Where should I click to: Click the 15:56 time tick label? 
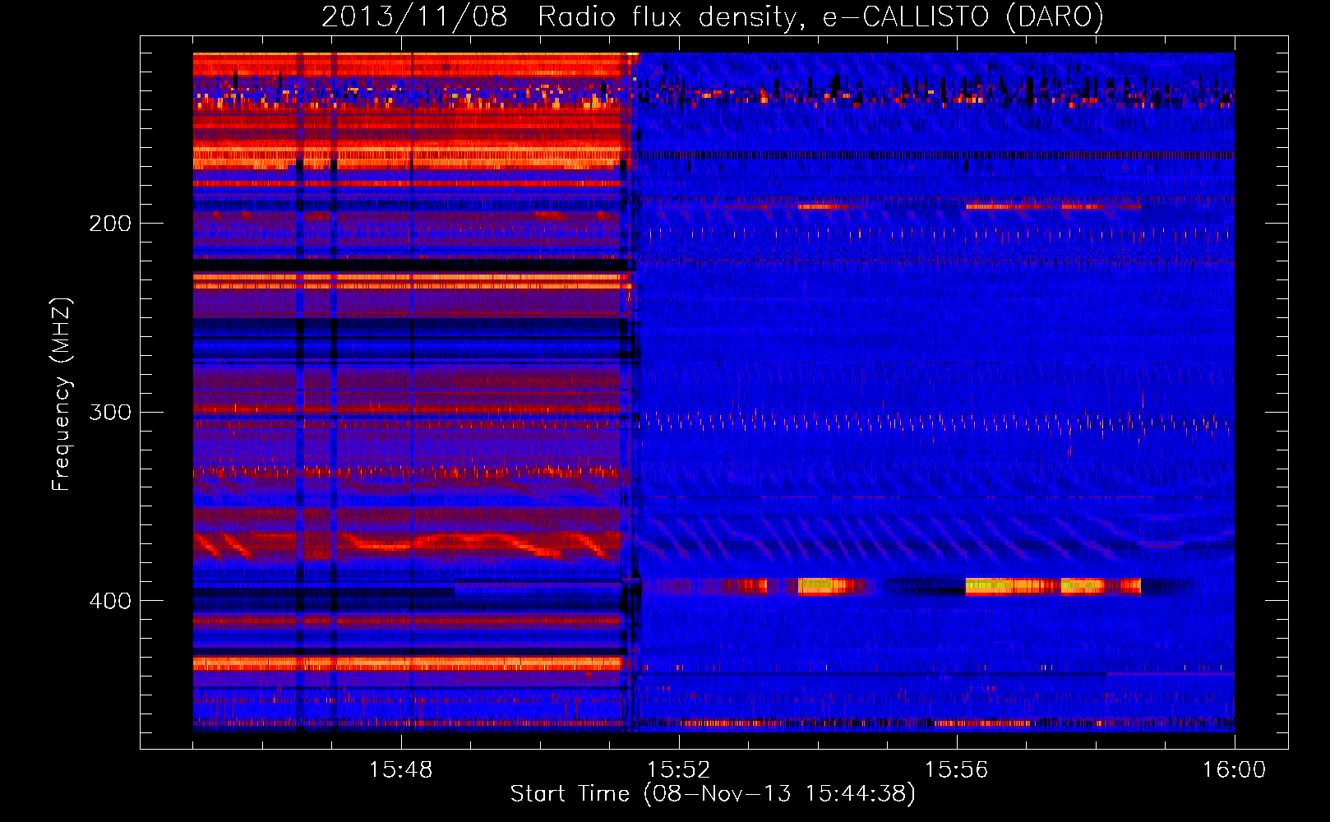click(x=956, y=770)
